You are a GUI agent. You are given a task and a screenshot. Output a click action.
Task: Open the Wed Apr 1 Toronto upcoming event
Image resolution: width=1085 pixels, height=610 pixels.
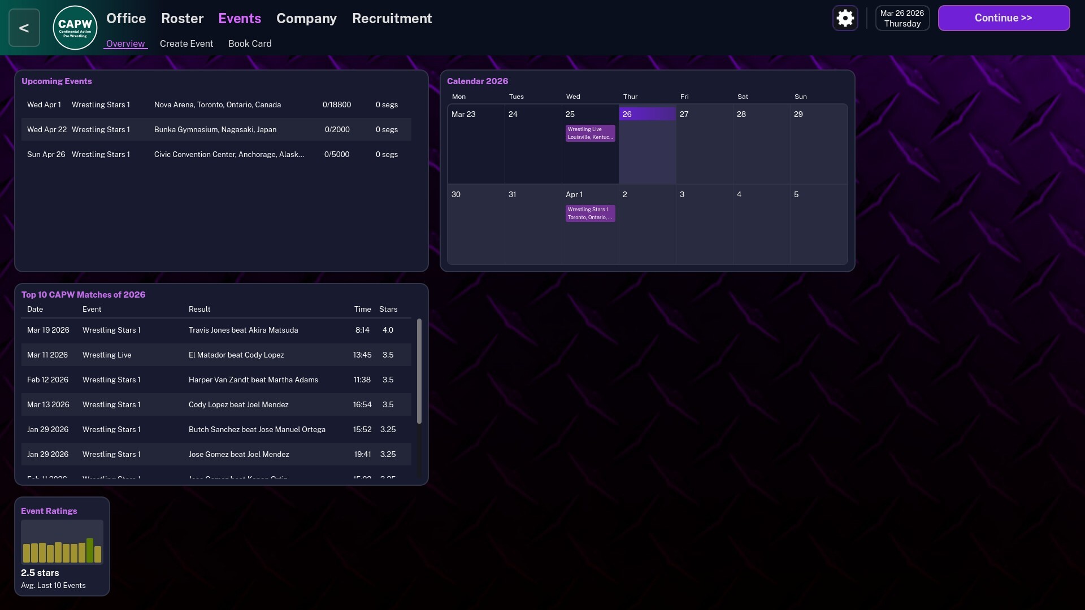click(216, 104)
